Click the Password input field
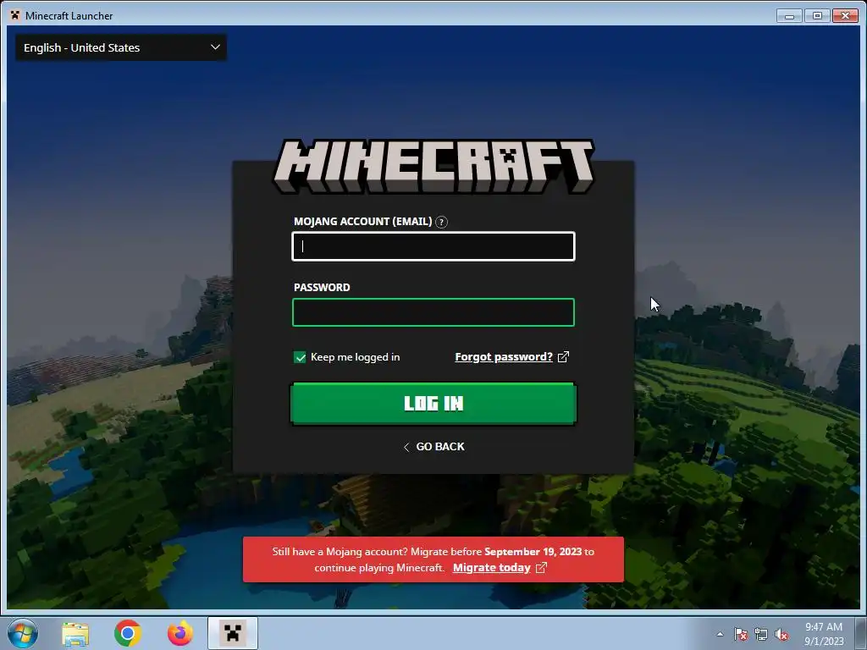867x650 pixels. (433, 312)
